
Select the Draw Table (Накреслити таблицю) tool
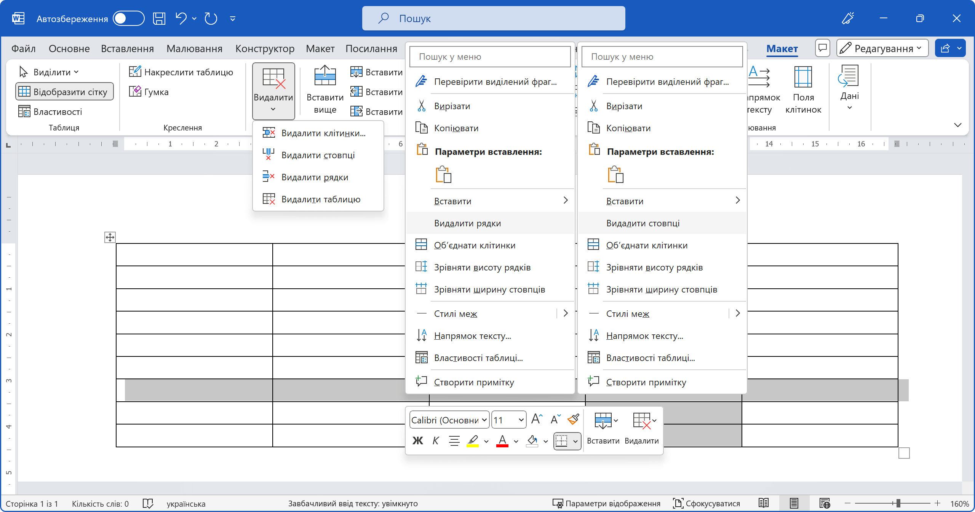(x=181, y=72)
